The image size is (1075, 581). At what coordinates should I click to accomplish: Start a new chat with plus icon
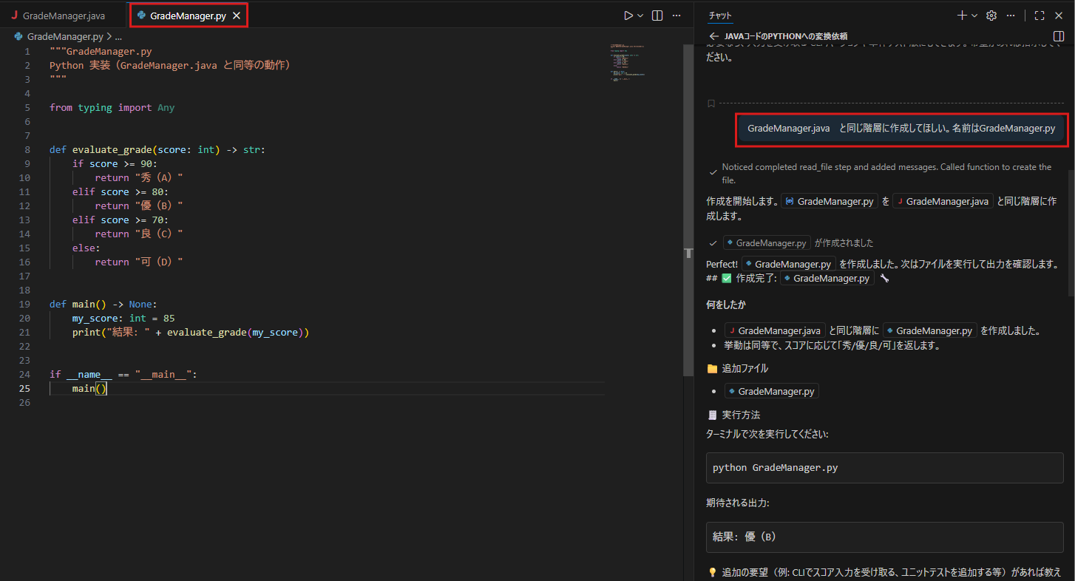[x=962, y=16]
